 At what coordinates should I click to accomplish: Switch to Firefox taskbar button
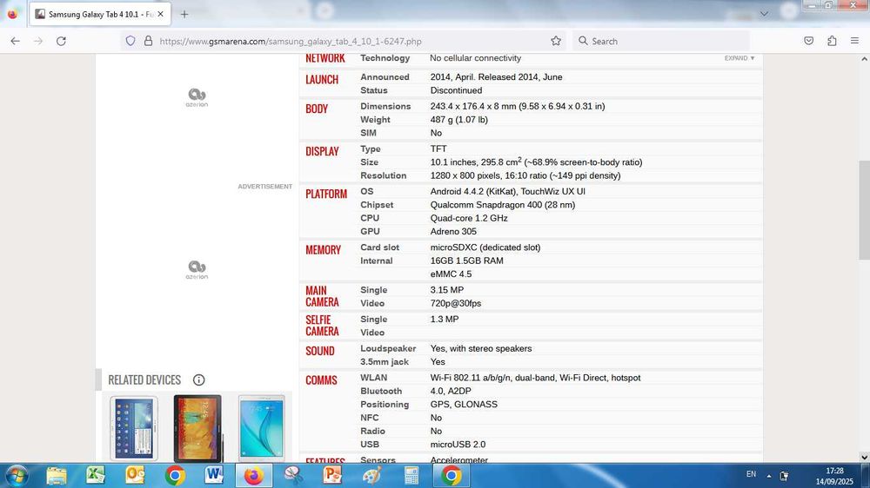point(253,475)
